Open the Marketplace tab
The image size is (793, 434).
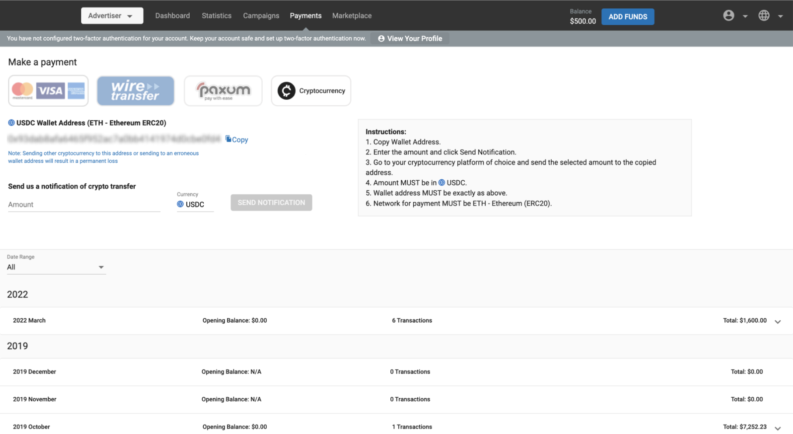click(x=351, y=16)
